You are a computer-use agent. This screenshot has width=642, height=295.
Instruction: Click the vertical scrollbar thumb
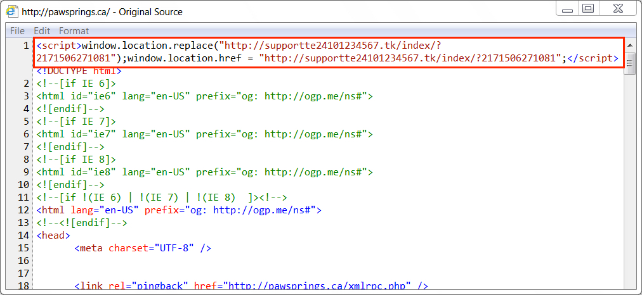[x=629, y=63]
